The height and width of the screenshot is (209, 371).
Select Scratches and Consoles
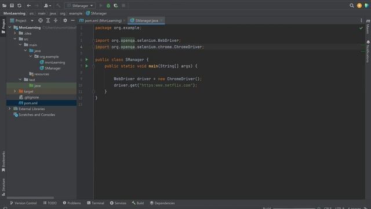(x=34, y=115)
